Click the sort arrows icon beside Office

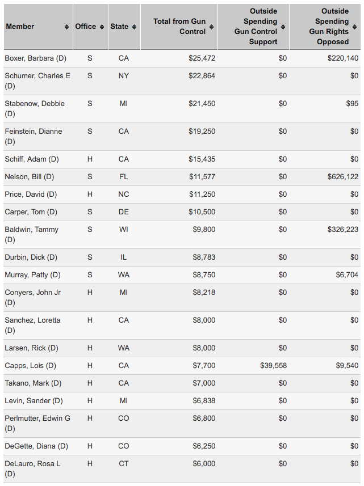[102, 27]
